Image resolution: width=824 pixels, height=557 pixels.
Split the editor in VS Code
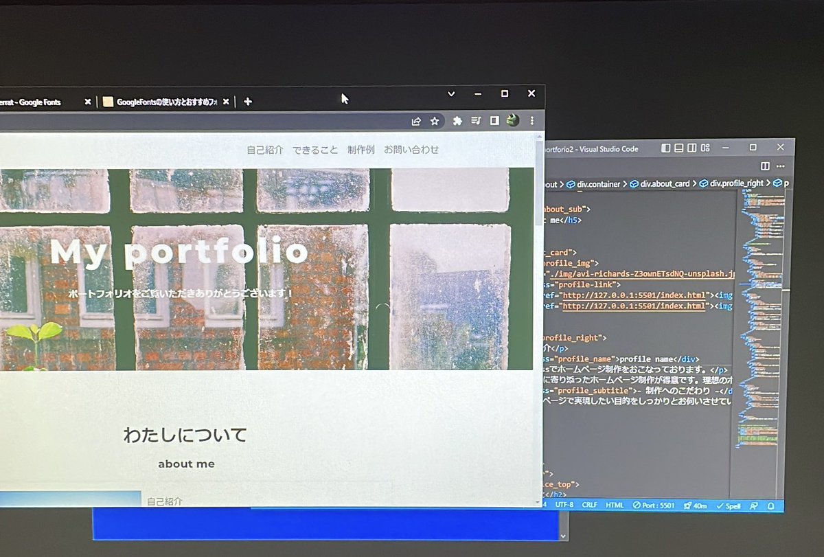pos(764,166)
